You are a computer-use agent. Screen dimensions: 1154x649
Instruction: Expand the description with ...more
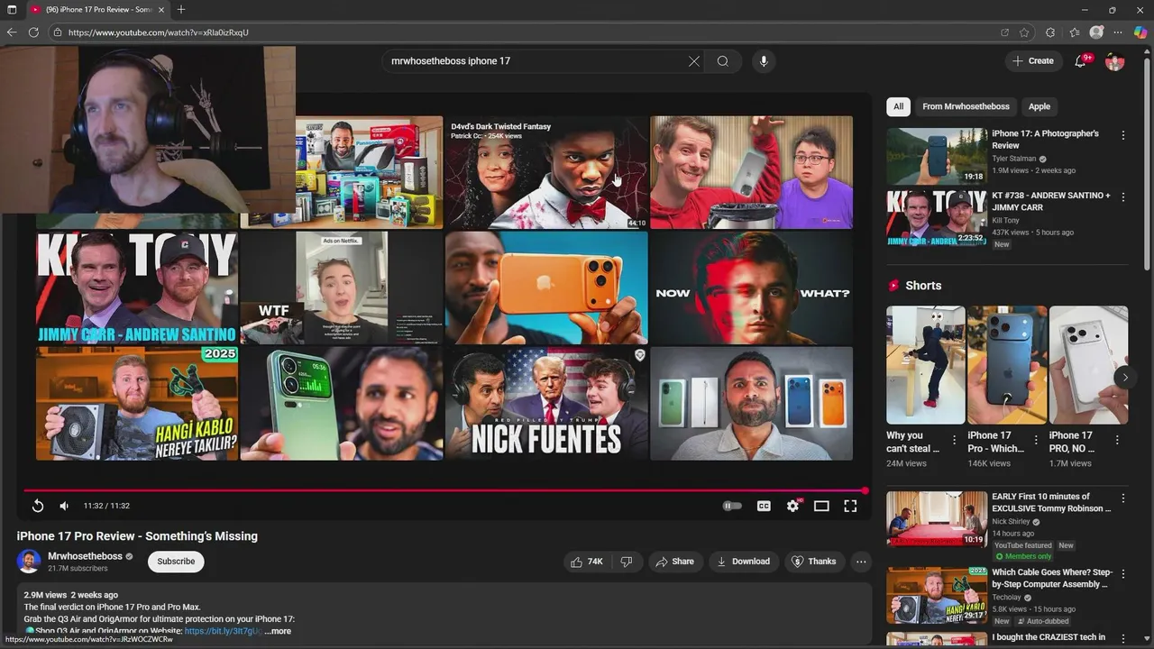pyautogui.click(x=278, y=631)
